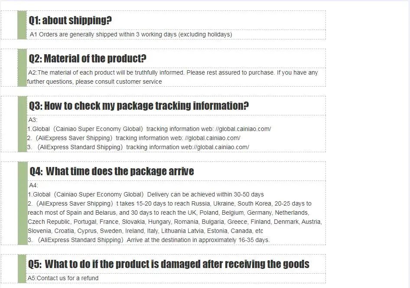Click the A1 shipping answer text
Viewport: 410px width, 288px height.
click(x=131, y=35)
